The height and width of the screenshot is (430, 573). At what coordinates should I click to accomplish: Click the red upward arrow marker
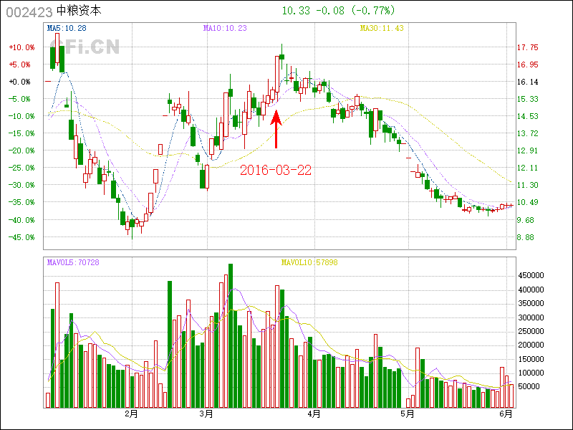click(x=276, y=129)
